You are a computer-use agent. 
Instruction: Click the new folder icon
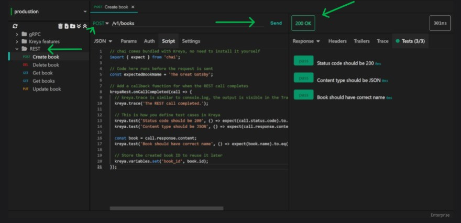point(72,26)
